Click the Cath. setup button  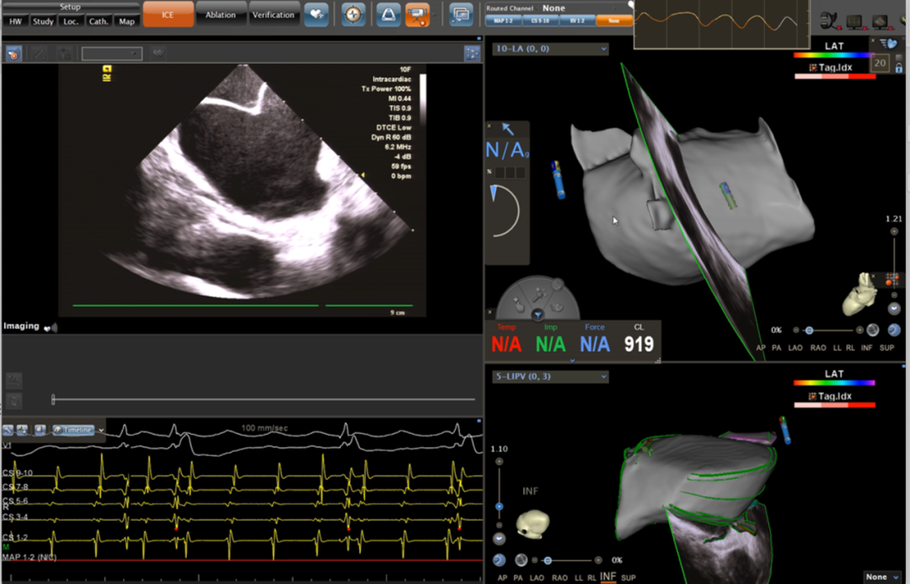(x=98, y=21)
